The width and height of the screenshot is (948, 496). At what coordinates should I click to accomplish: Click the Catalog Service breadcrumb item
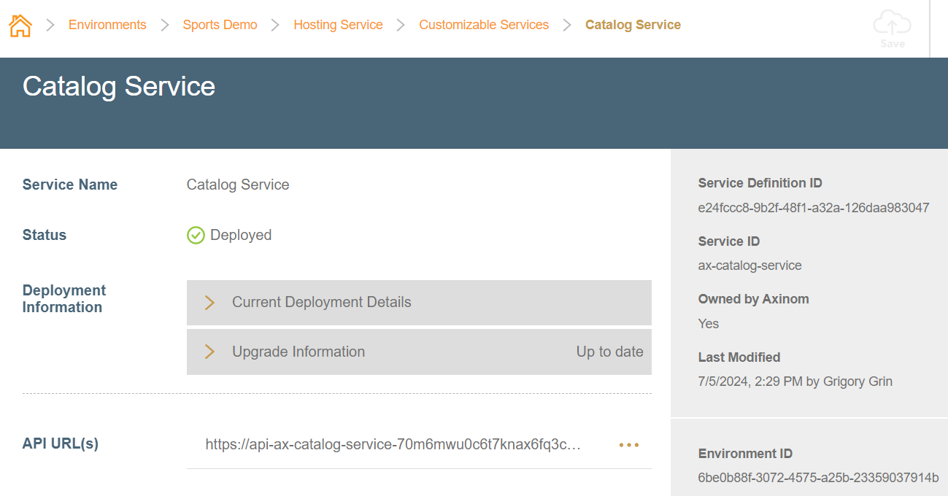[633, 25]
